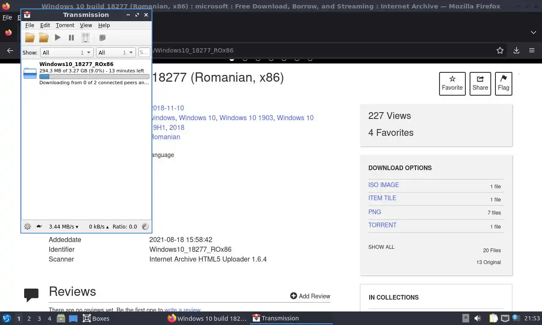Click the 21:53 clock
542x325 pixels.
tap(532, 318)
